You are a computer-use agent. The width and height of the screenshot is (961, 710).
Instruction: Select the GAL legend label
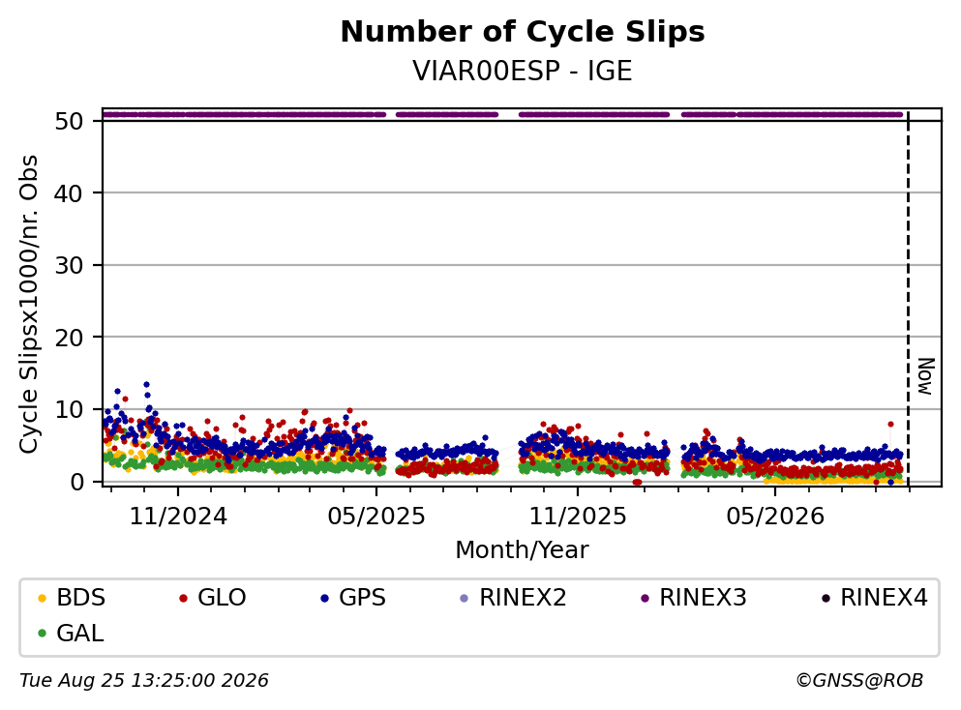pyautogui.click(x=80, y=634)
